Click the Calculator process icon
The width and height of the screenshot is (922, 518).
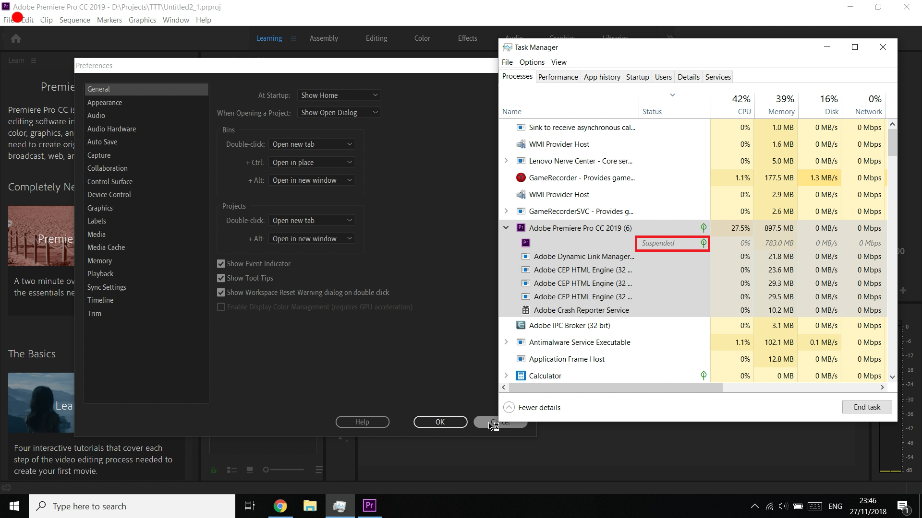click(521, 376)
